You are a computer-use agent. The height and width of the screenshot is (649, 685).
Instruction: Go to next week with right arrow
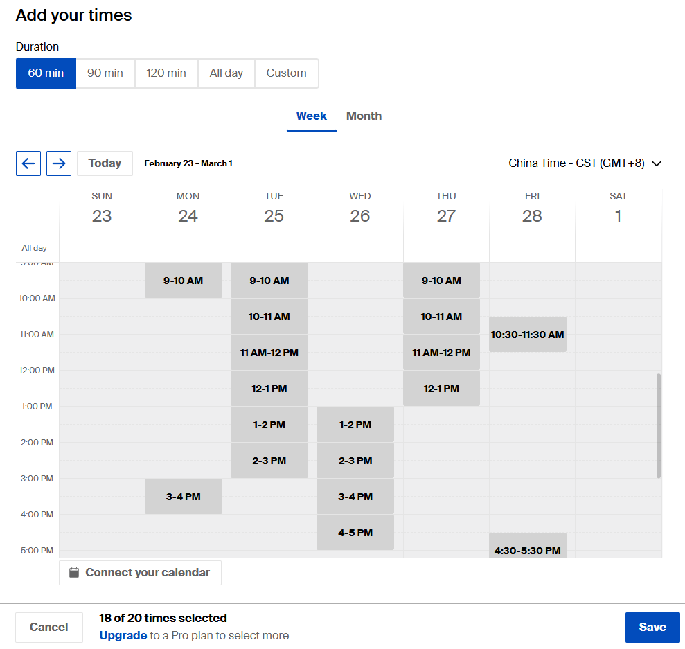59,163
